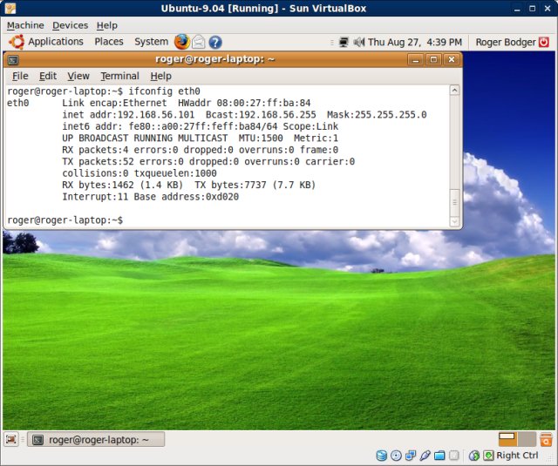Click the HWaddr 08:00:27:ff:ba:84 text

click(x=244, y=103)
